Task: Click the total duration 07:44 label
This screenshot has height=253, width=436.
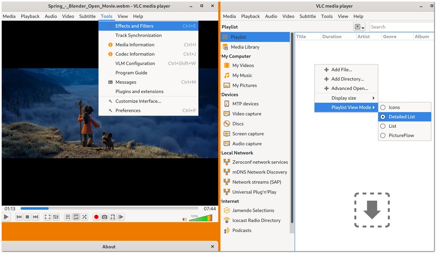Action: [210, 209]
